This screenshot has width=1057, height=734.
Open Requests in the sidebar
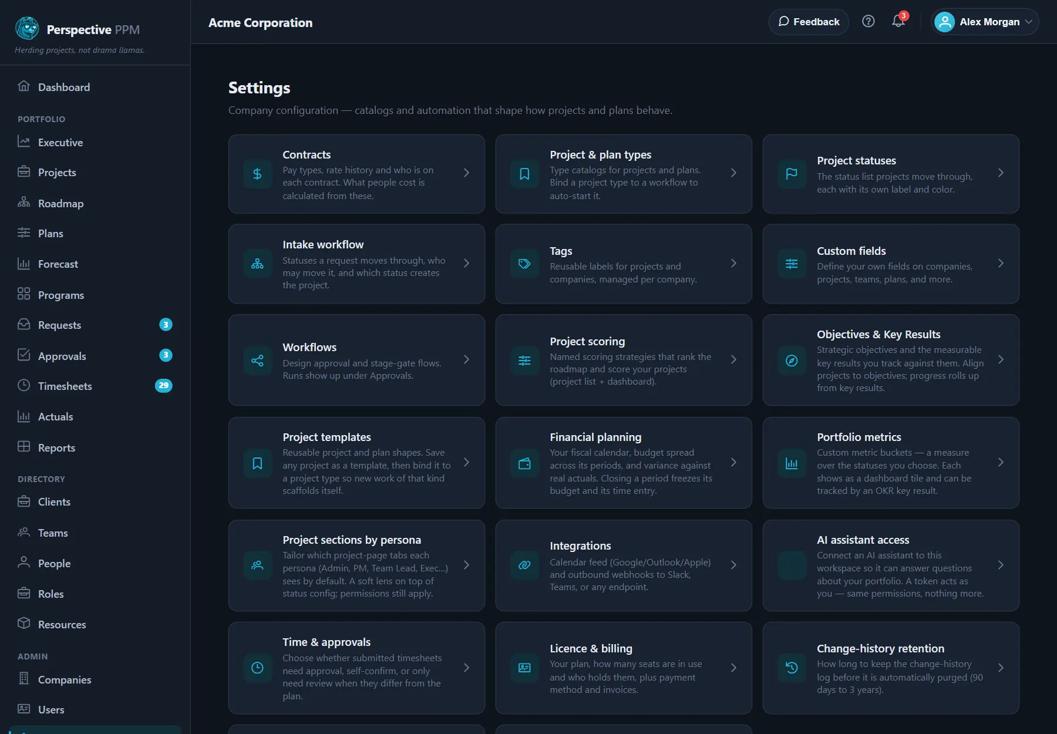[x=95, y=325]
